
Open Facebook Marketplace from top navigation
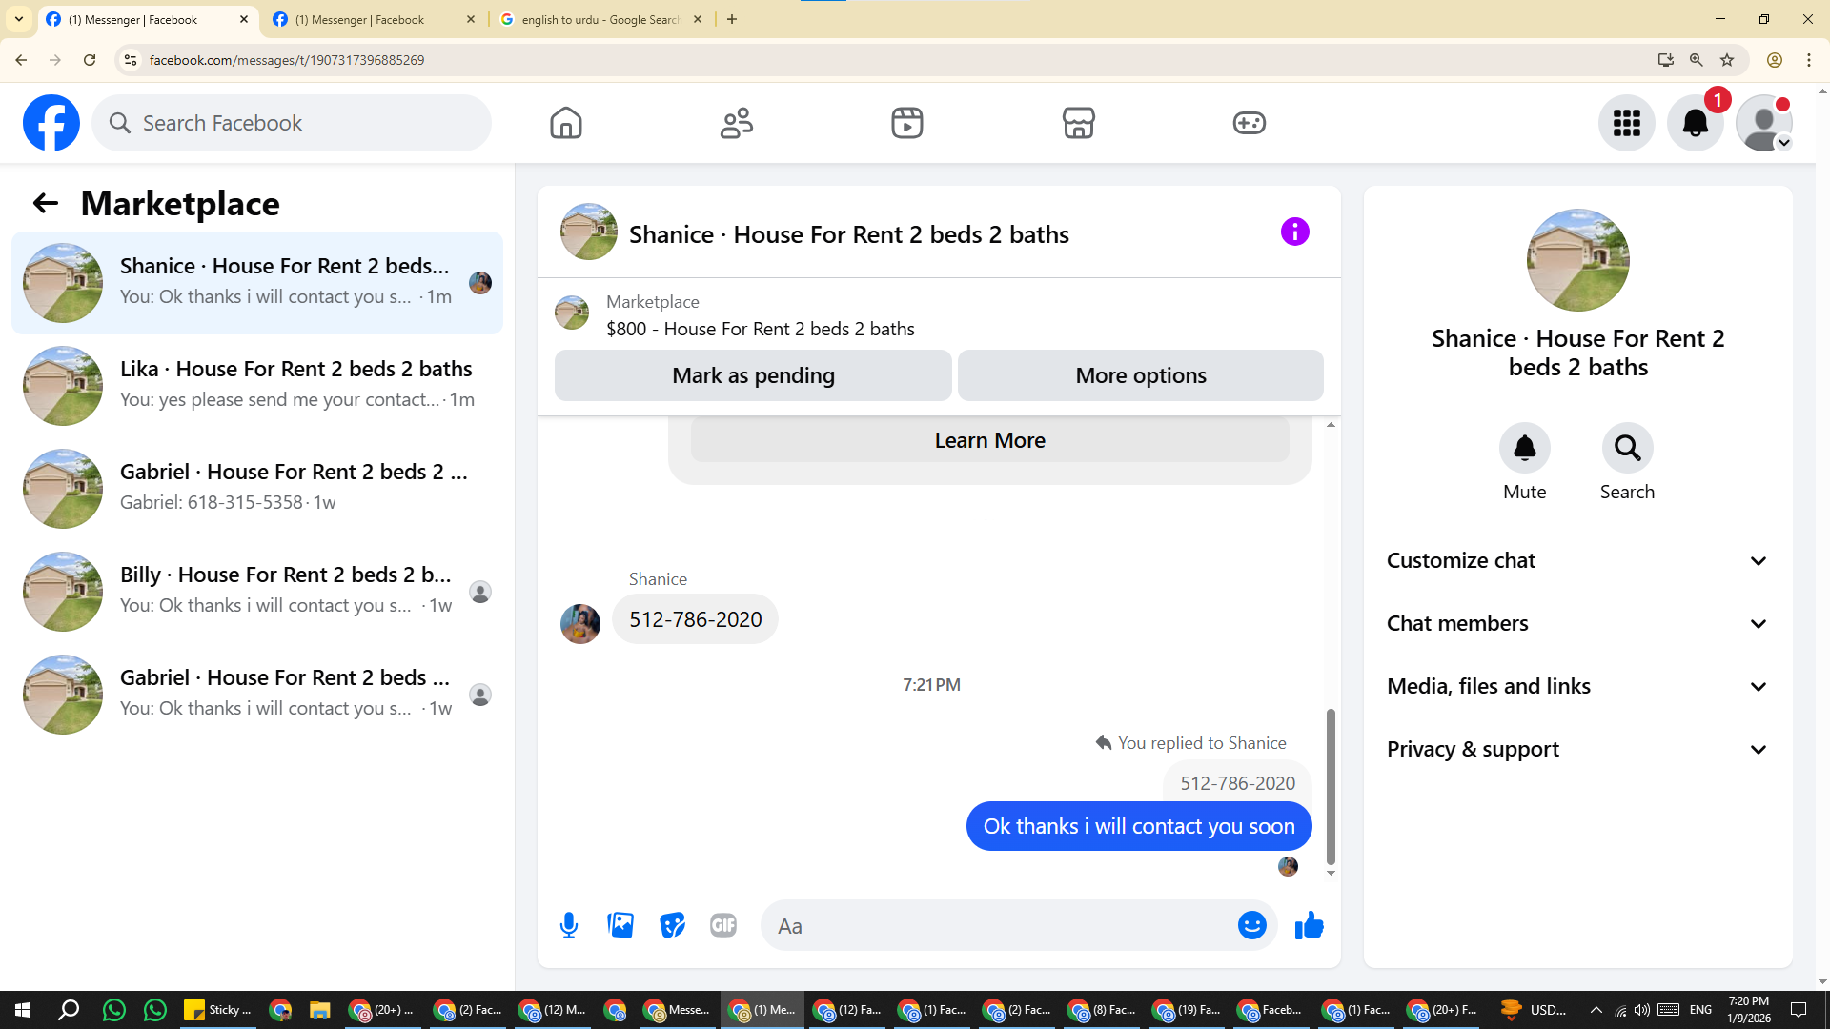pyautogui.click(x=1078, y=123)
